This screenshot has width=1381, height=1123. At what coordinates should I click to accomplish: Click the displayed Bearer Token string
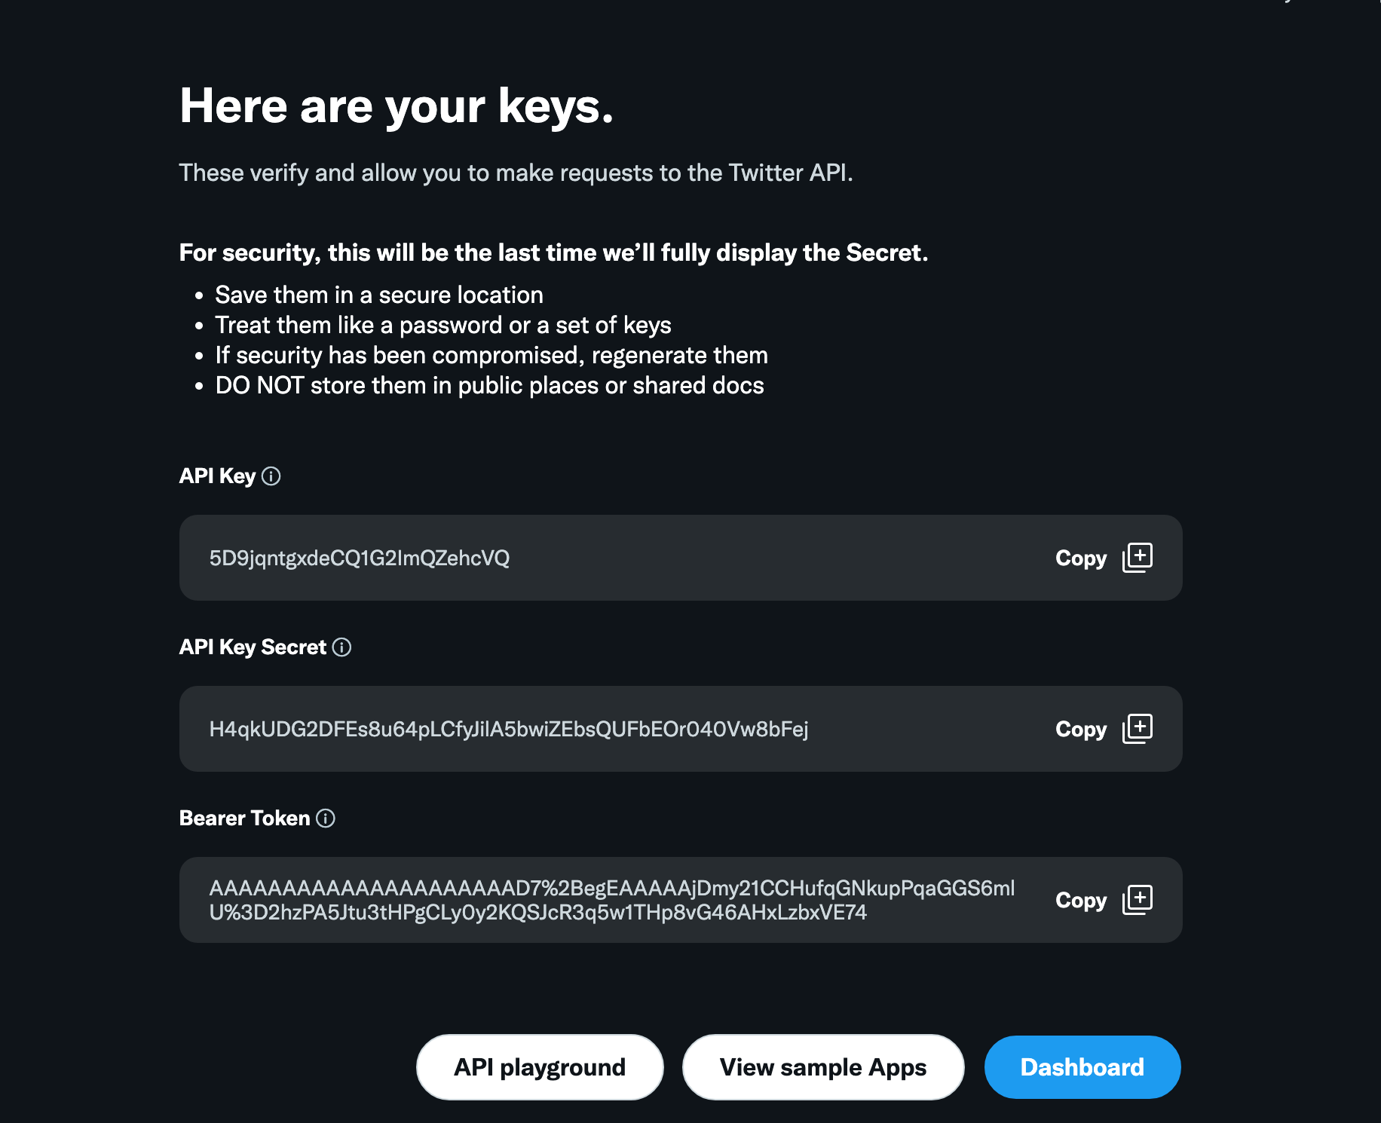pos(613,899)
